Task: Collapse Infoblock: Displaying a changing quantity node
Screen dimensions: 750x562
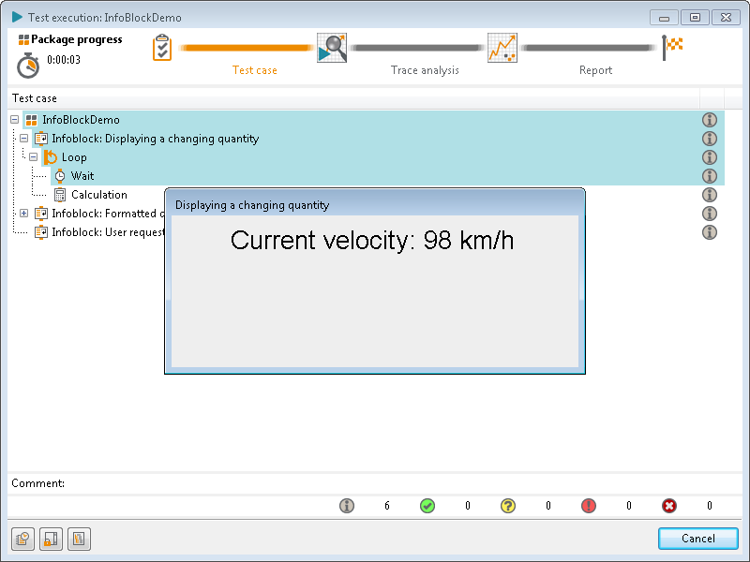Action: point(24,138)
